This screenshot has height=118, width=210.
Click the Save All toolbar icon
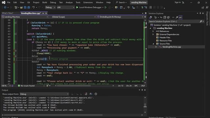pos(29,8)
